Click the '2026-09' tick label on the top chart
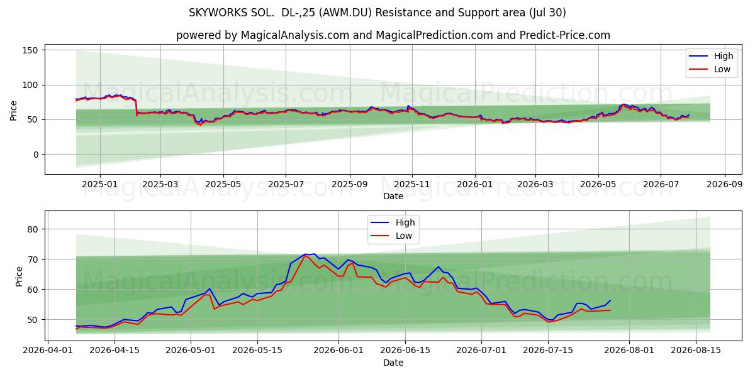Viewport: 755px width, 377px height. click(725, 184)
